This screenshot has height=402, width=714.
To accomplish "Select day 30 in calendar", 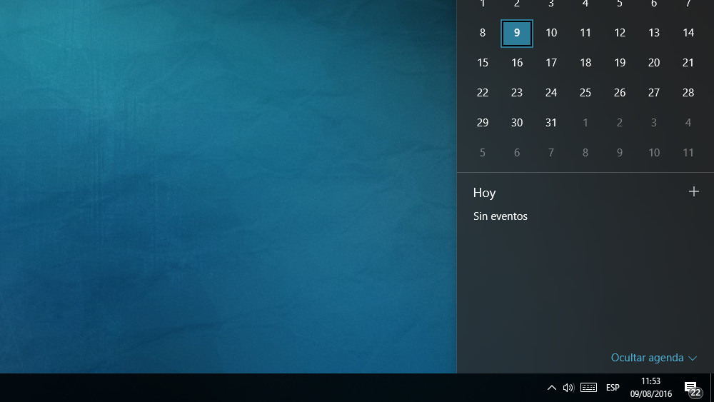I will pos(517,123).
